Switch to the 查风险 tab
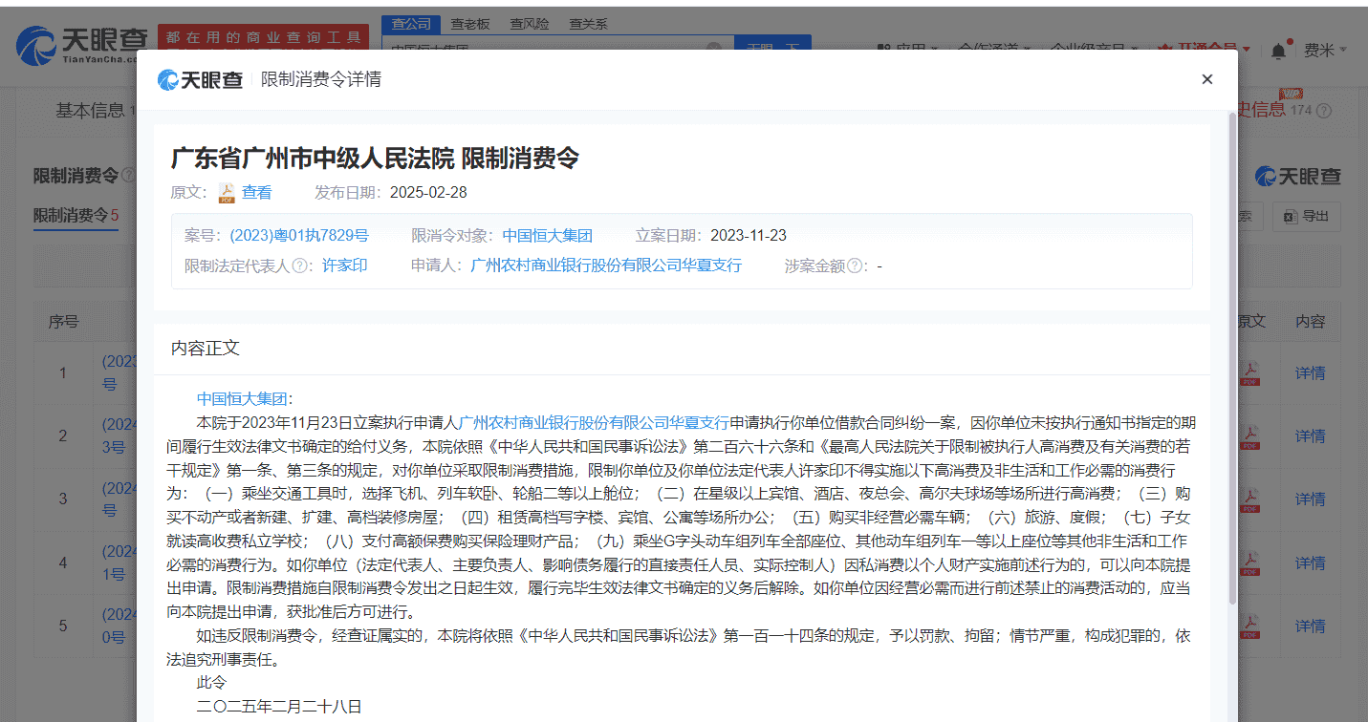 coord(532,23)
